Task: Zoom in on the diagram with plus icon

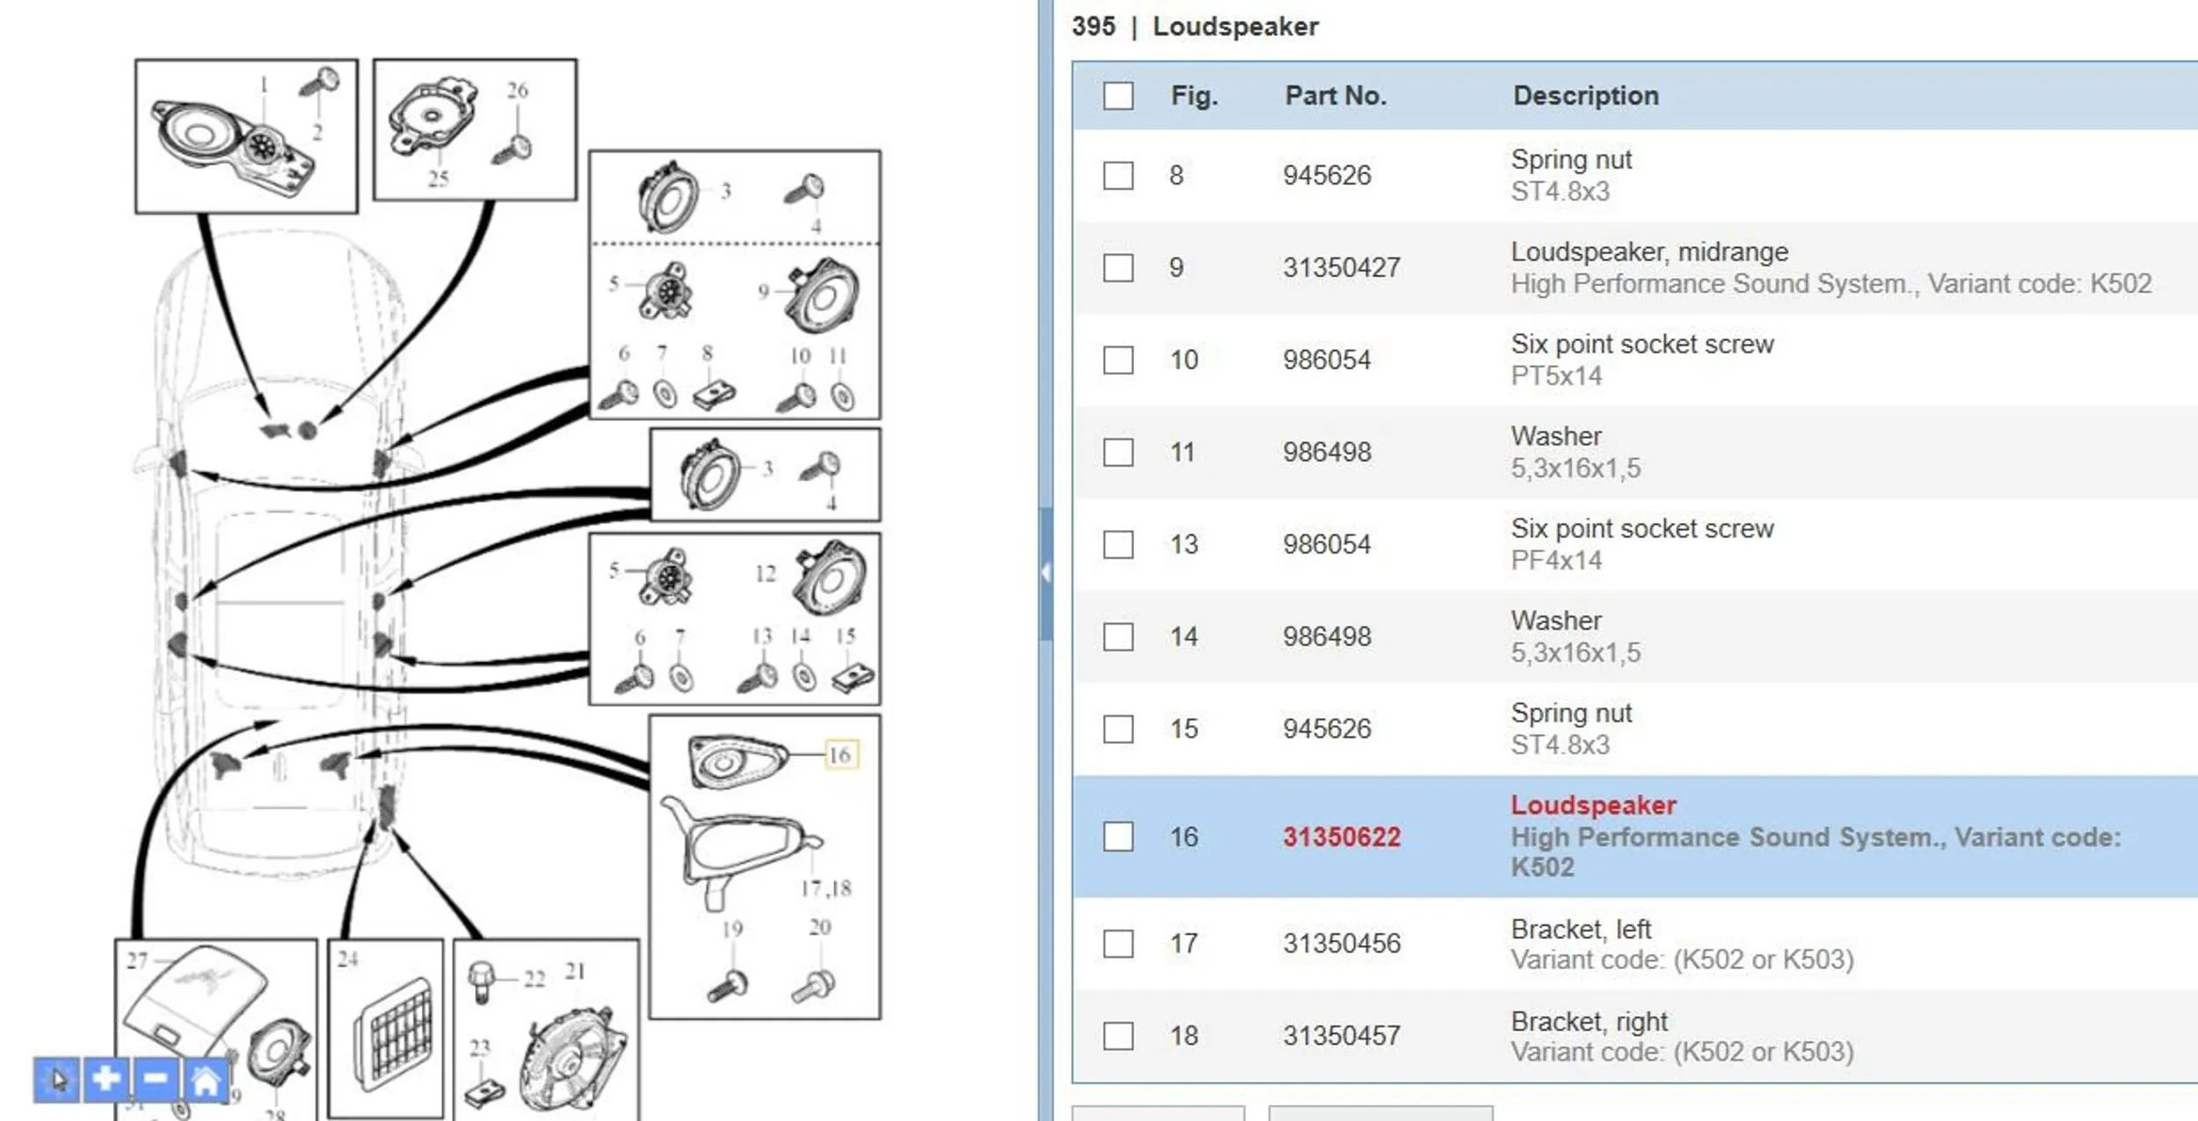Action: pos(106,1079)
